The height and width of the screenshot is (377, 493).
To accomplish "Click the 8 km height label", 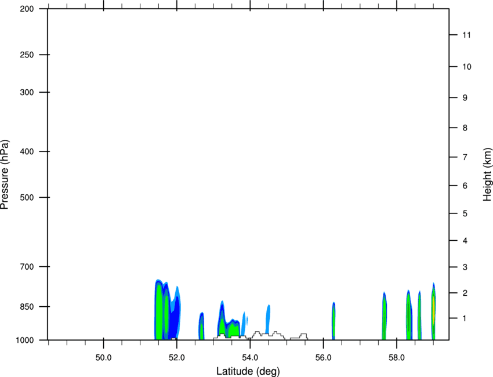I will (x=465, y=128).
